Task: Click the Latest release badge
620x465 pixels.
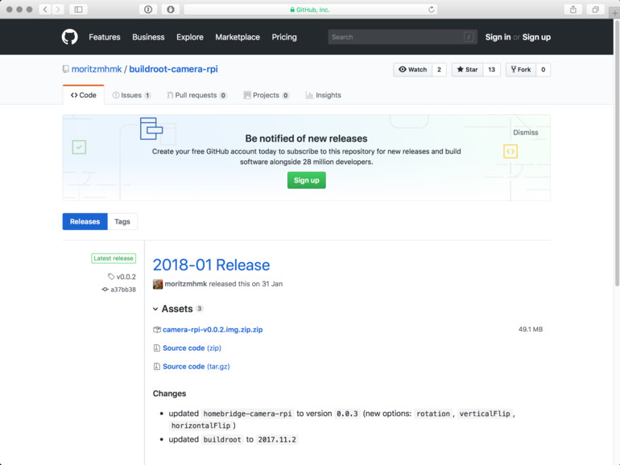Action: 114,258
